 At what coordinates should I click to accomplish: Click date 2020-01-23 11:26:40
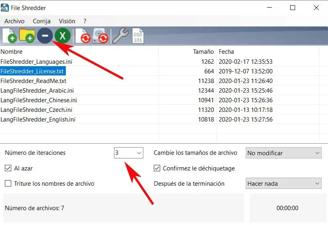tap(246, 81)
